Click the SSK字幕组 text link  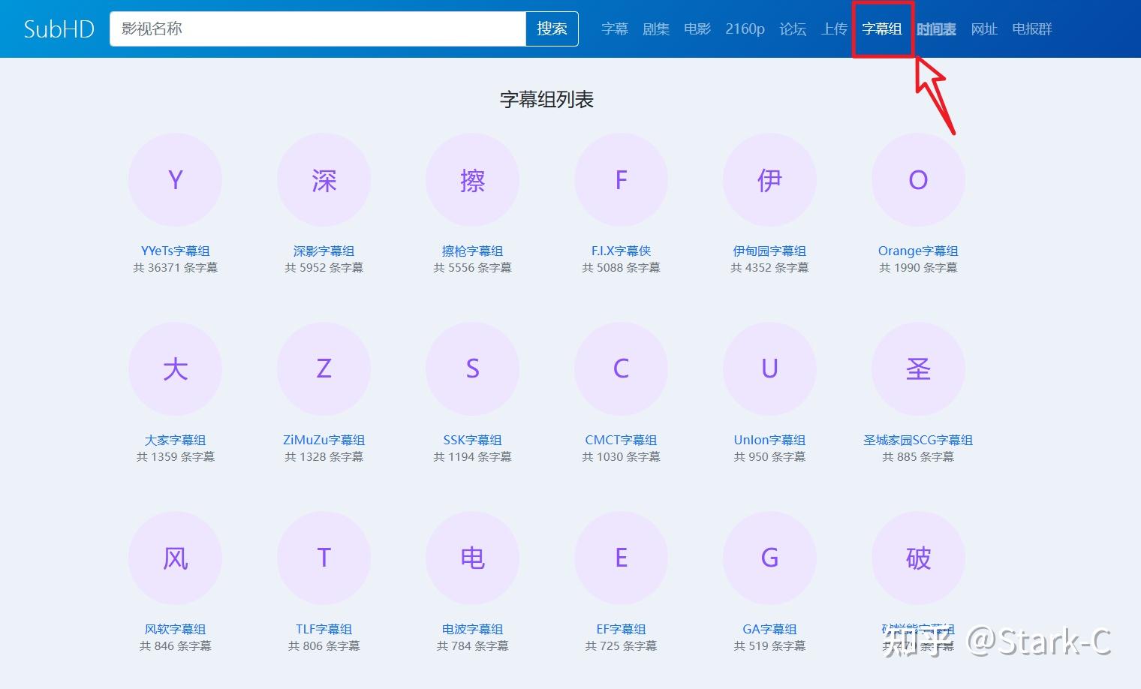(472, 441)
